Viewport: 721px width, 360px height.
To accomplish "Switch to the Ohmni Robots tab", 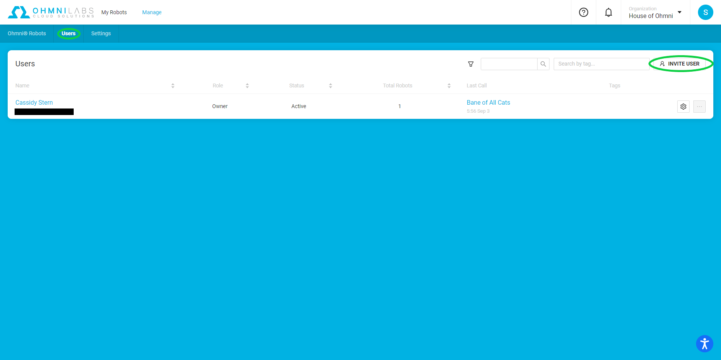I will (x=27, y=34).
